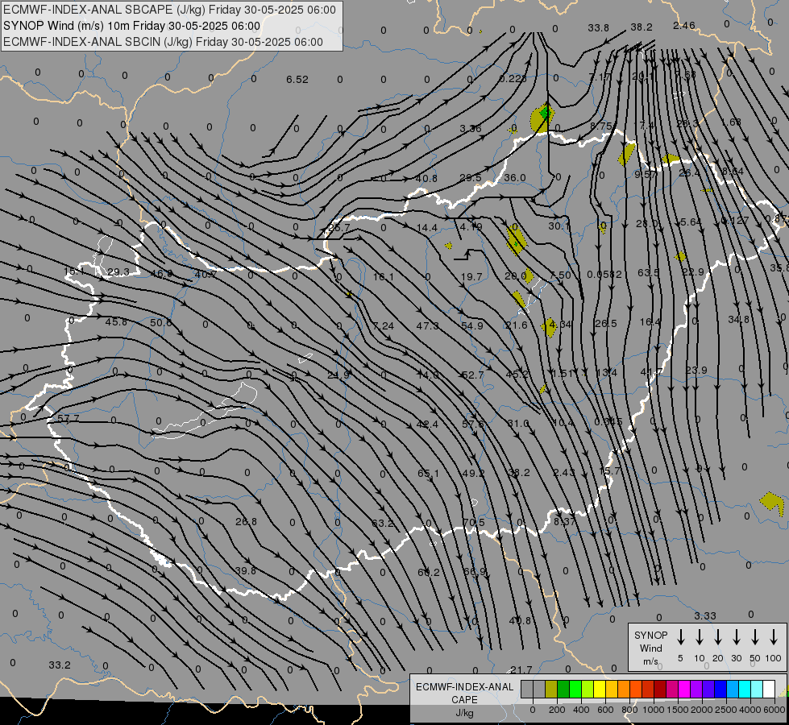Screen dimensions: 789x725
Task: Click the map value 49.2
Action: click(x=473, y=473)
